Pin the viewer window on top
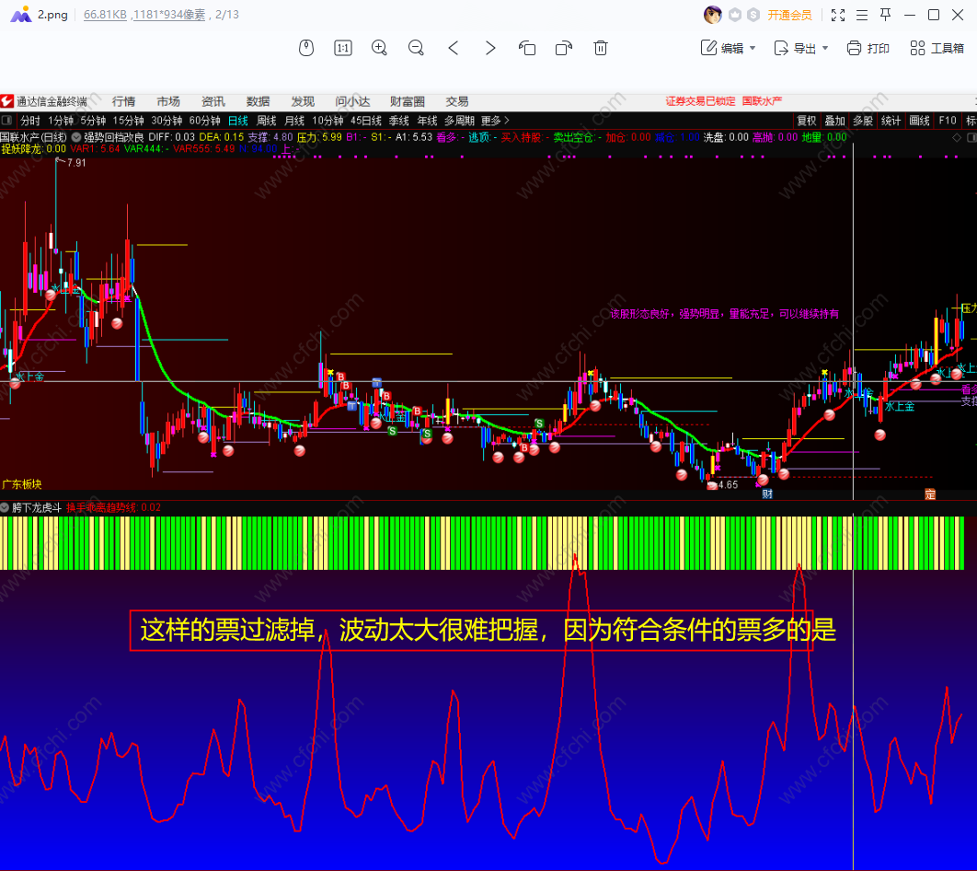Image resolution: width=977 pixels, height=871 pixels. (885, 15)
